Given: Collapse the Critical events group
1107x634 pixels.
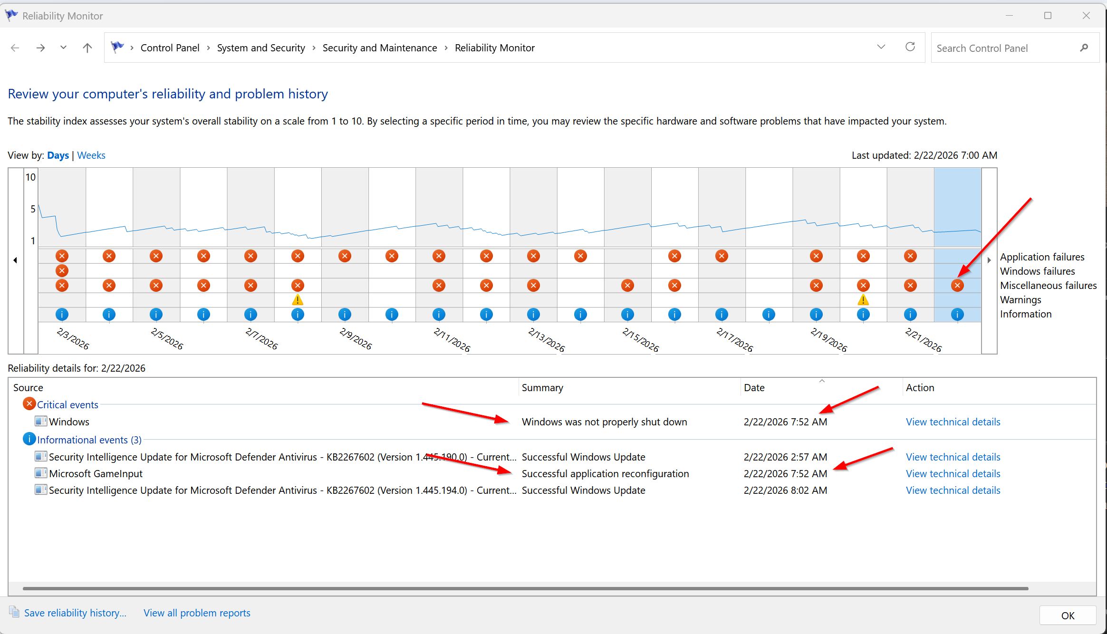Looking at the screenshot, I should 67,405.
